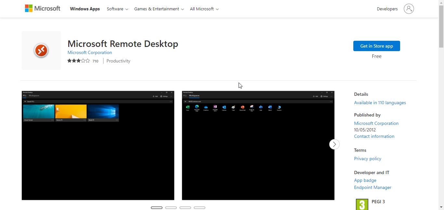The image size is (444, 210).
Task: Open the second screenshot showing Workspaces
Action: 258,145
